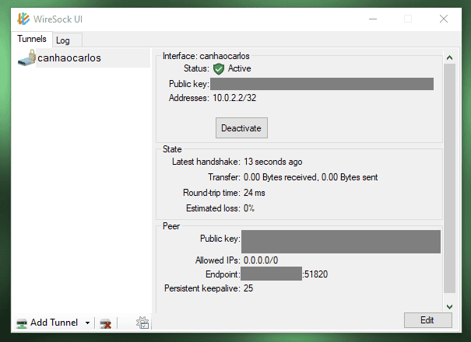
Task: Open the Add Tunnel dropdown arrow
Action: 87,323
